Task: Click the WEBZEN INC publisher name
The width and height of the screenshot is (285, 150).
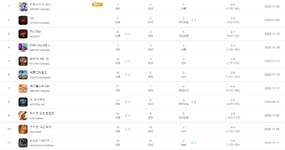Action: click(38, 104)
